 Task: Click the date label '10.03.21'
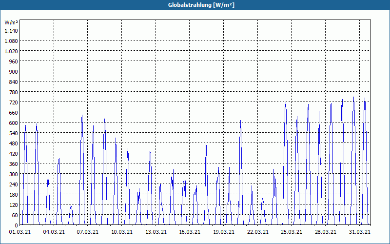pyautogui.click(x=121, y=232)
